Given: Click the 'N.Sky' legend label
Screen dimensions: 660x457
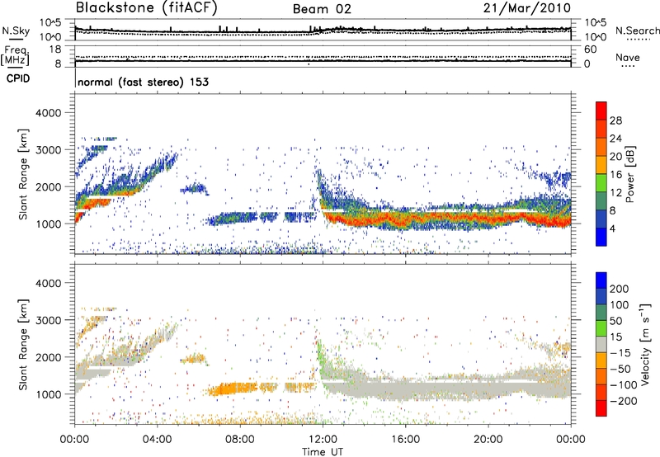Looking at the screenshot, I should pyautogui.click(x=16, y=31).
